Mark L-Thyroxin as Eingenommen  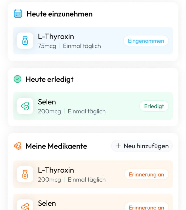[x=146, y=41]
